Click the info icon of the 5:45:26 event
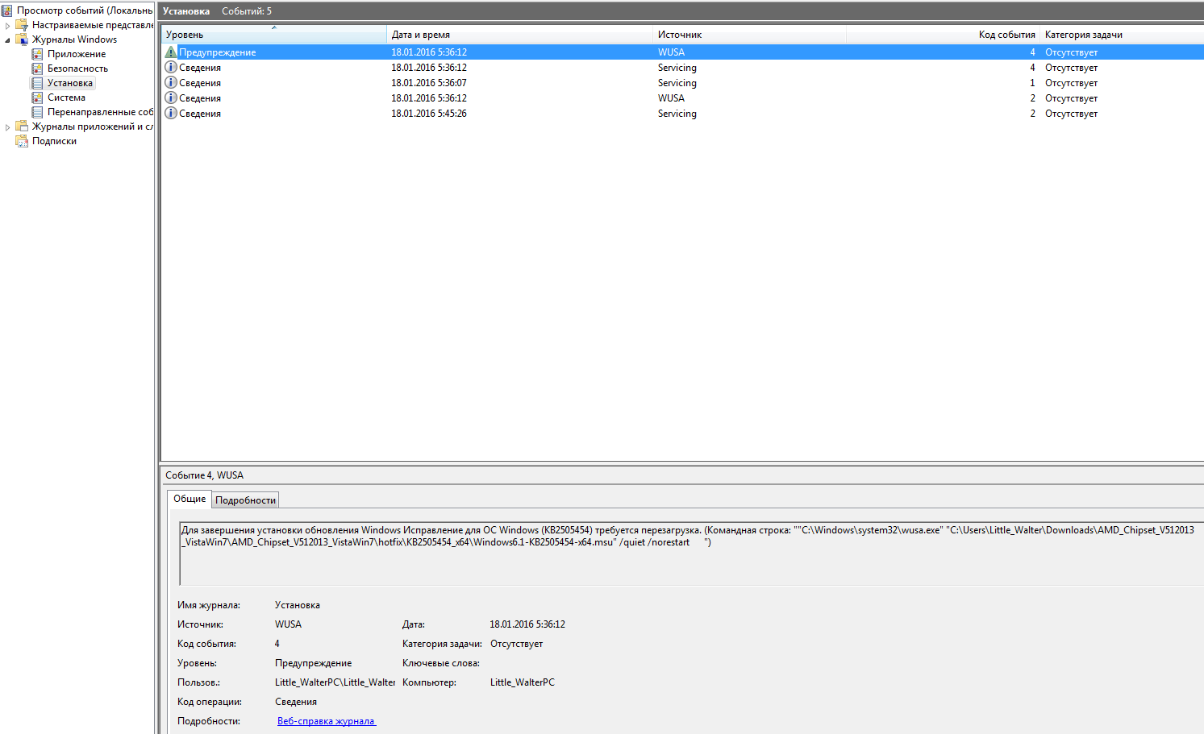 tap(171, 114)
